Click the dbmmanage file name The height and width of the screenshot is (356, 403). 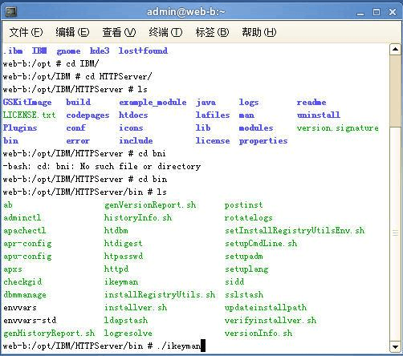(x=25, y=295)
